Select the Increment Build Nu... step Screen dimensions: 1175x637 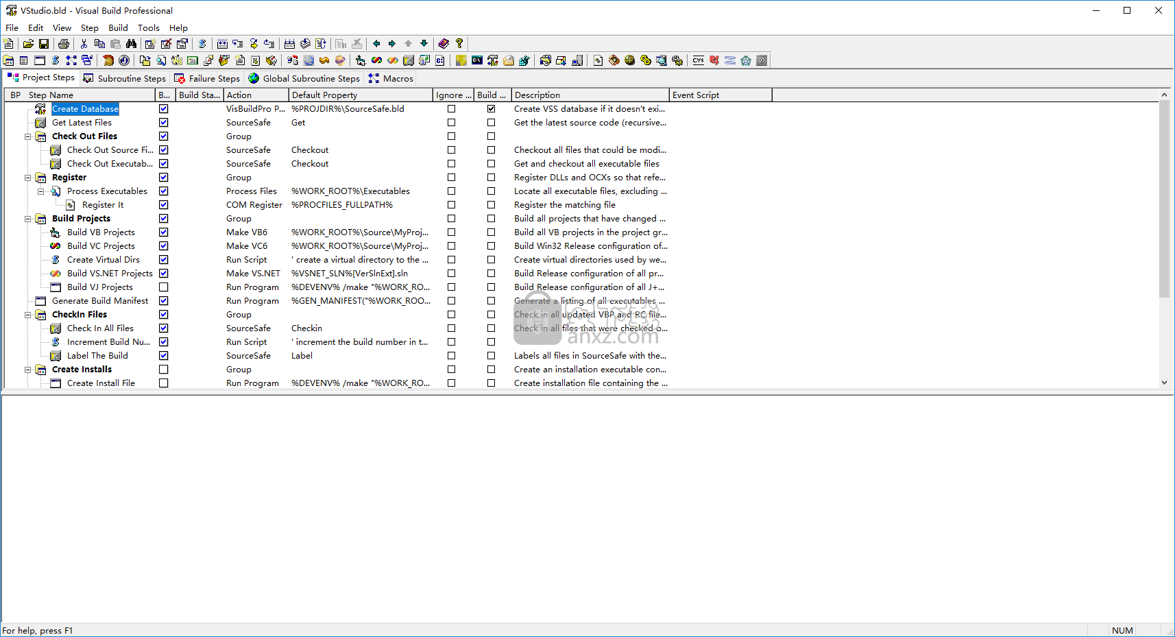click(108, 341)
